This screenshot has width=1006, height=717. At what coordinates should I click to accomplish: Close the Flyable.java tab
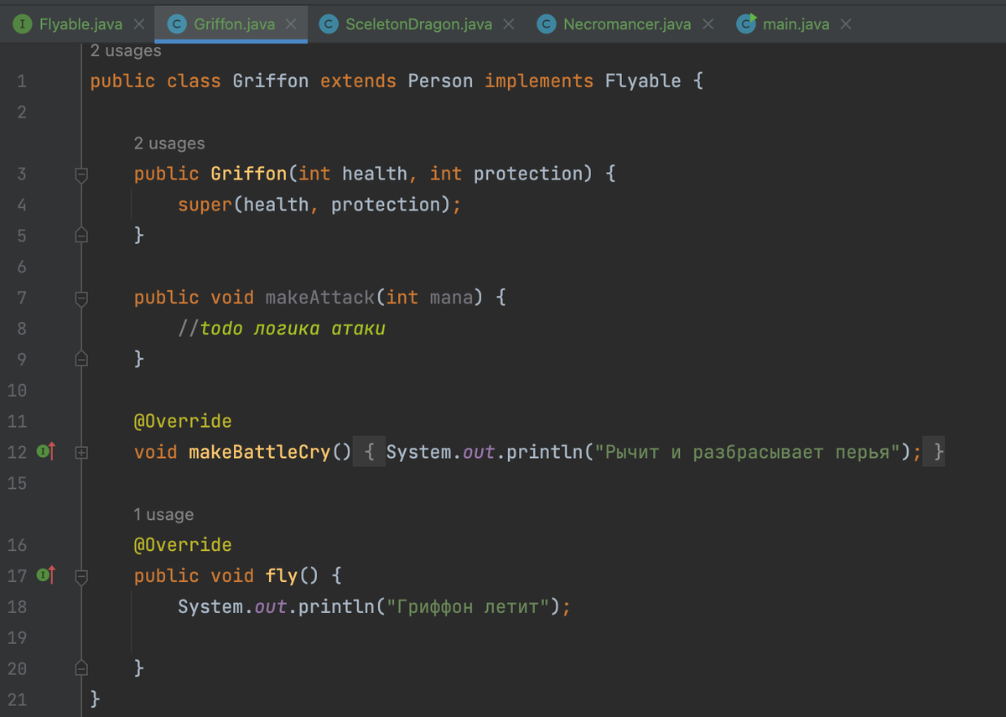tap(139, 24)
